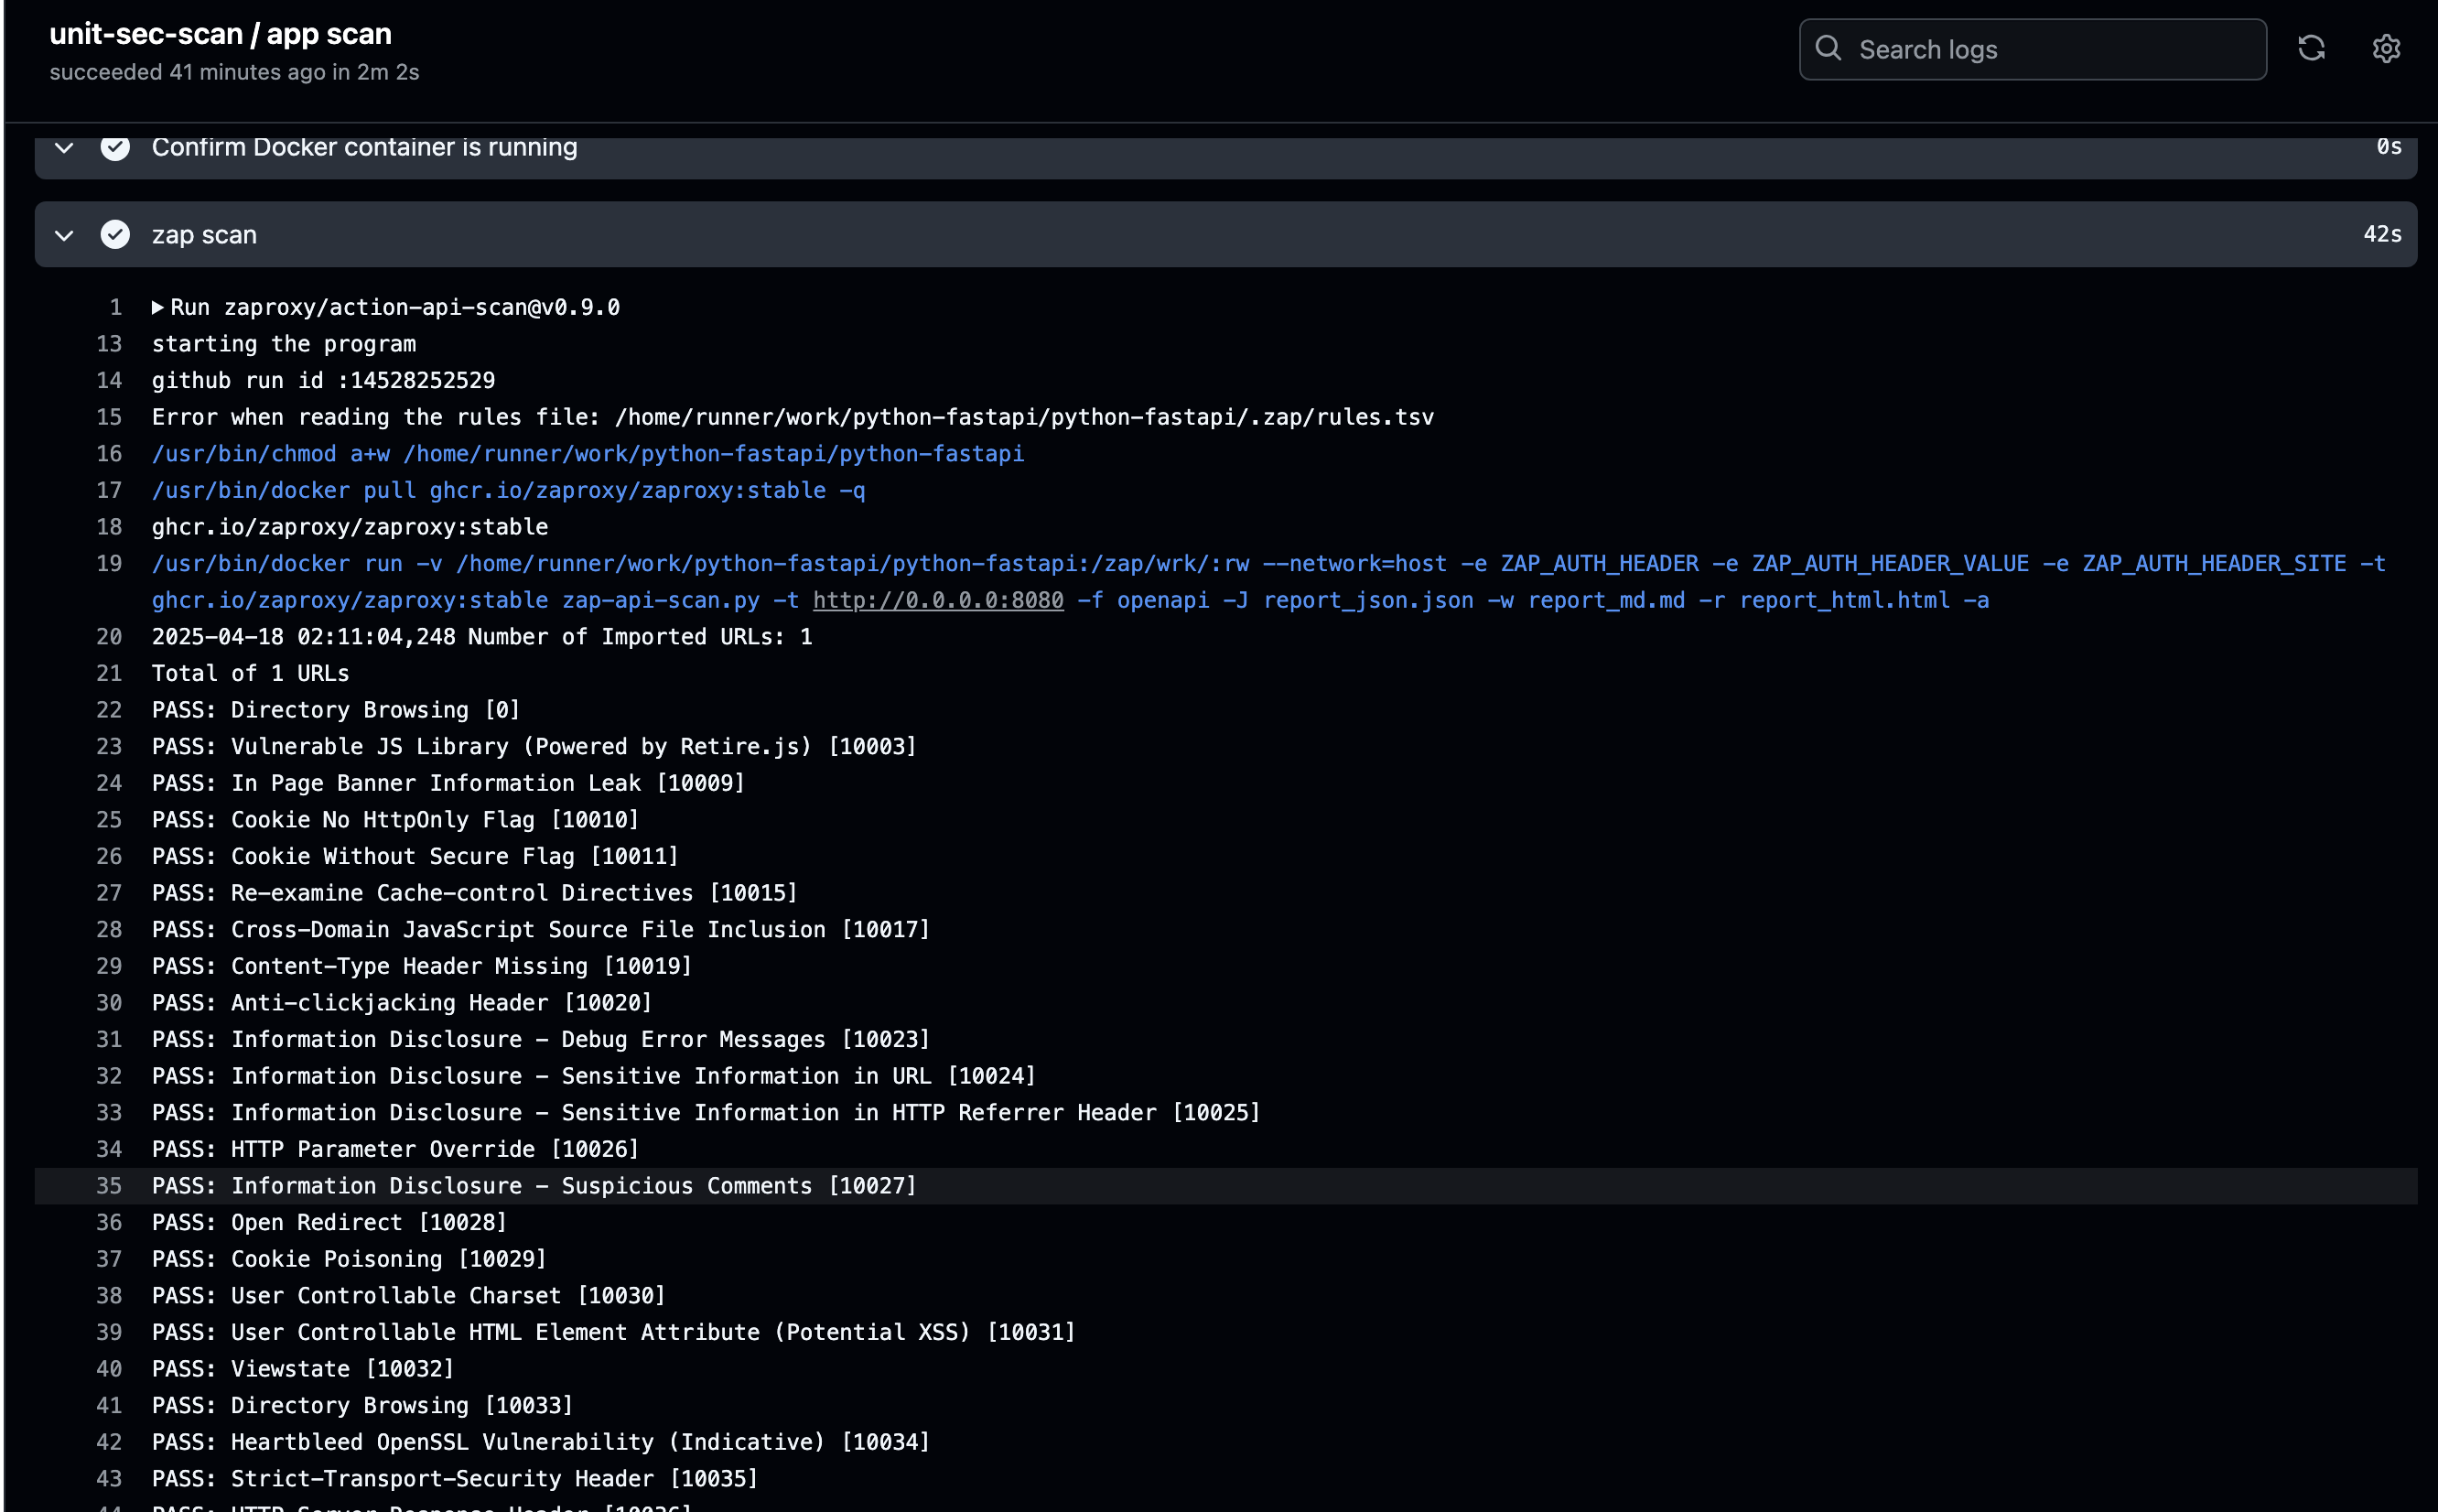Click the rules.tsv error line
This screenshot has height=1512, width=2438.
793,417
